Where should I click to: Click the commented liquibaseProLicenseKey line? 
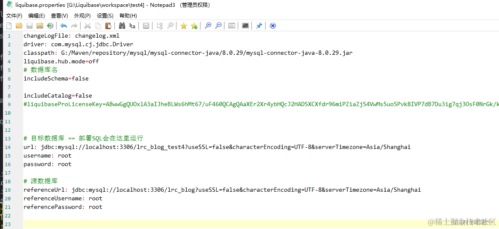261,104
